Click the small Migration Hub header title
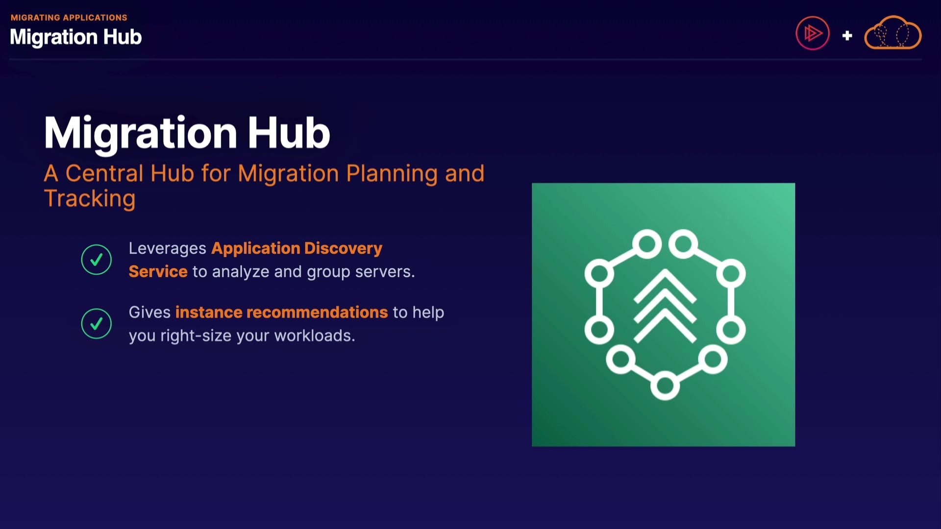Image resolution: width=941 pixels, height=529 pixels. click(76, 37)
